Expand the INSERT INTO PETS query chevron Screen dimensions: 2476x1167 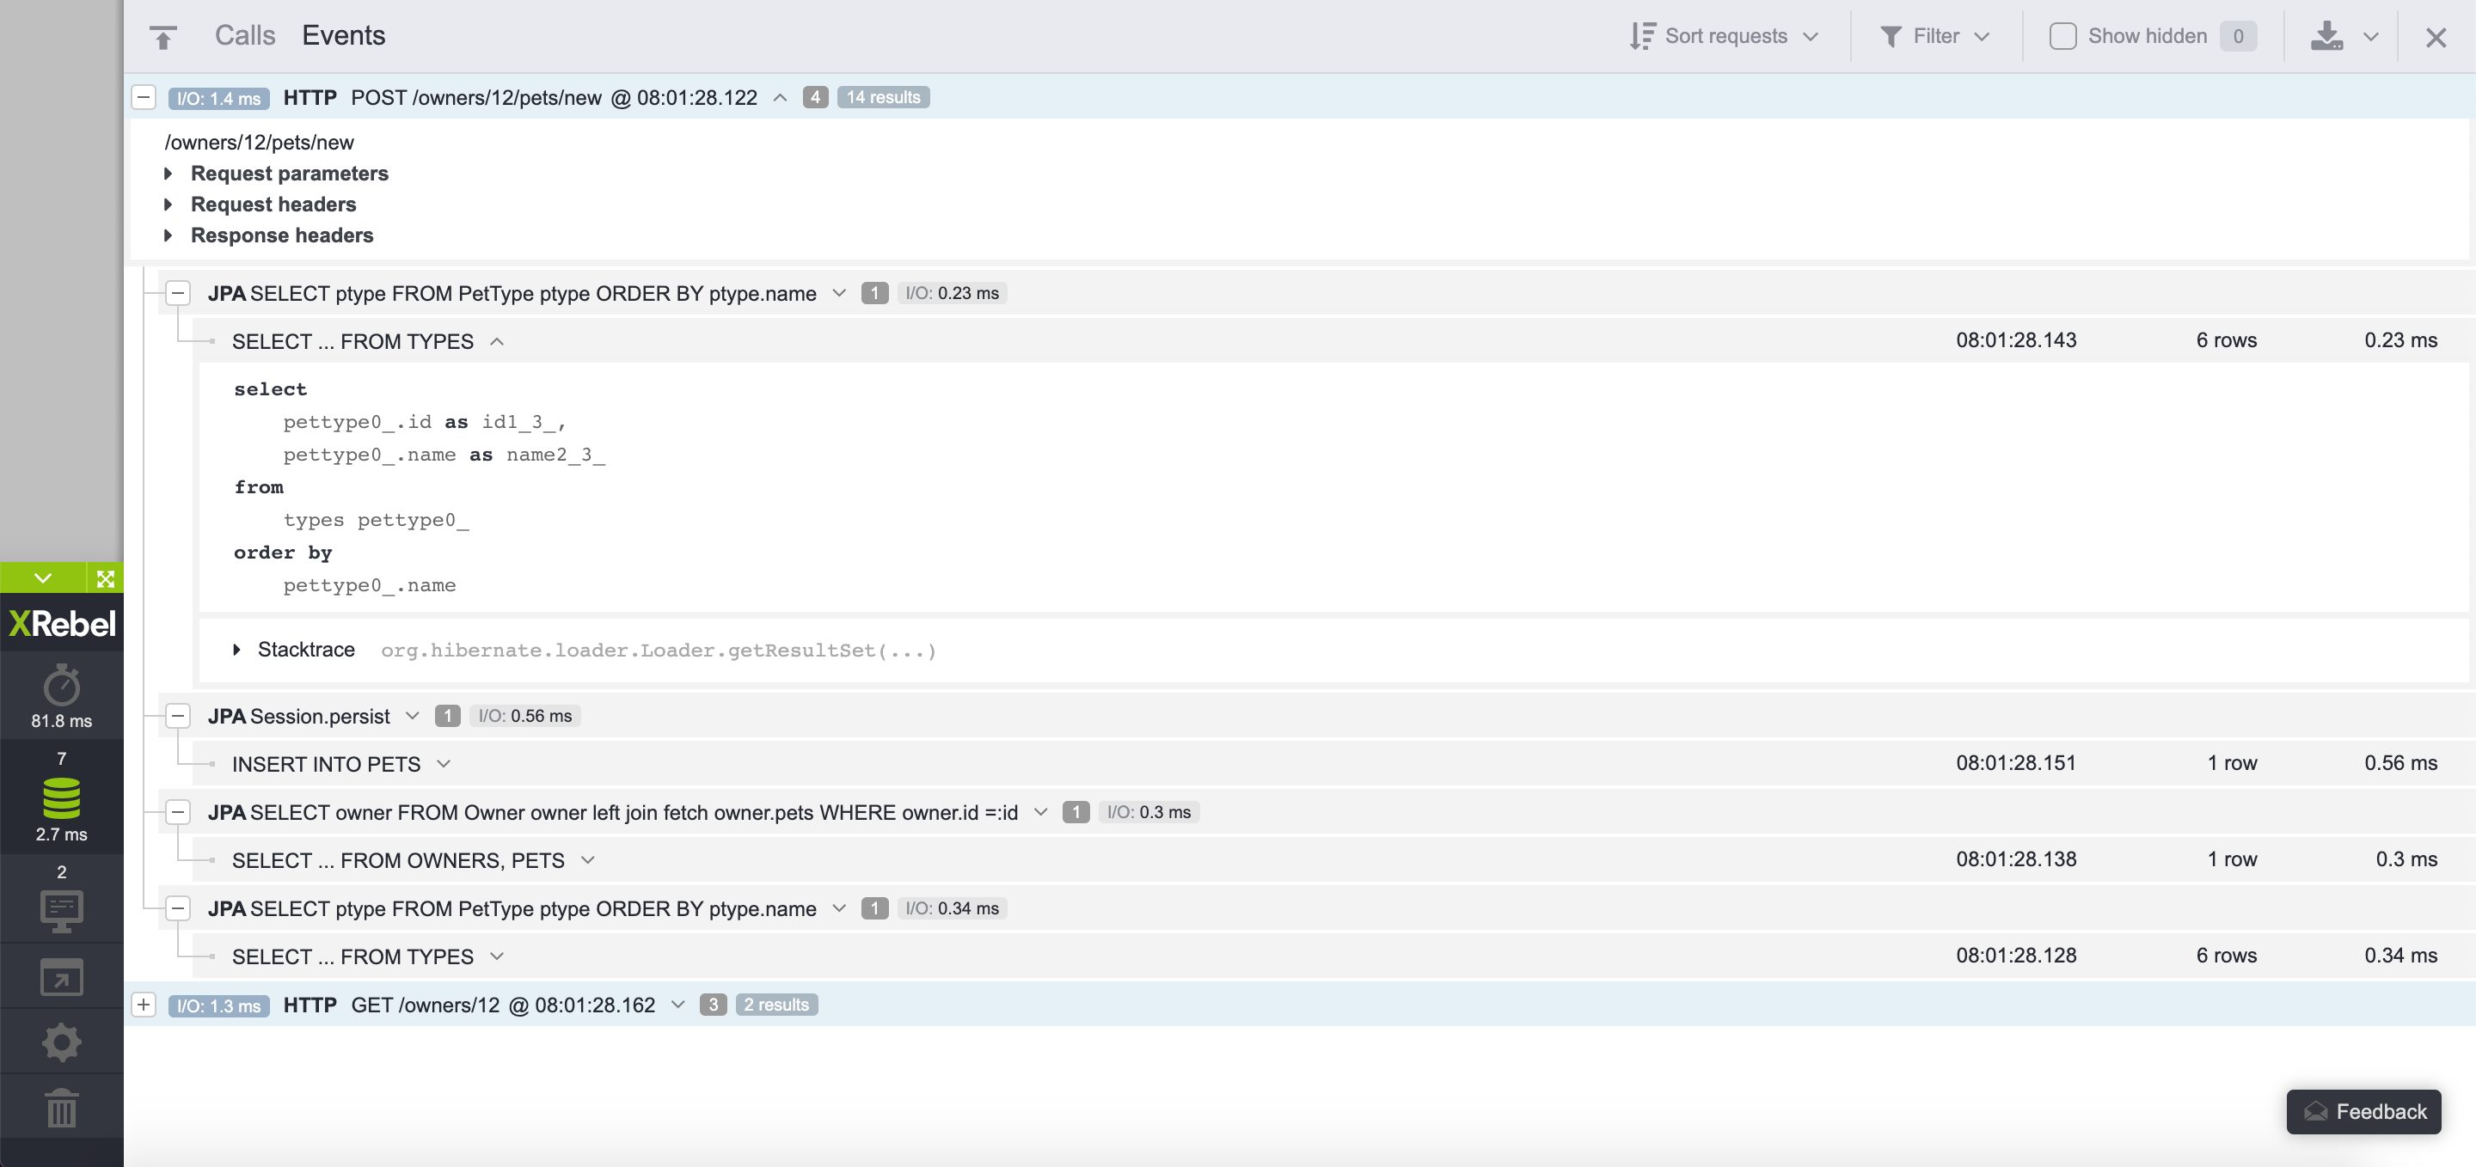[443, 764]
